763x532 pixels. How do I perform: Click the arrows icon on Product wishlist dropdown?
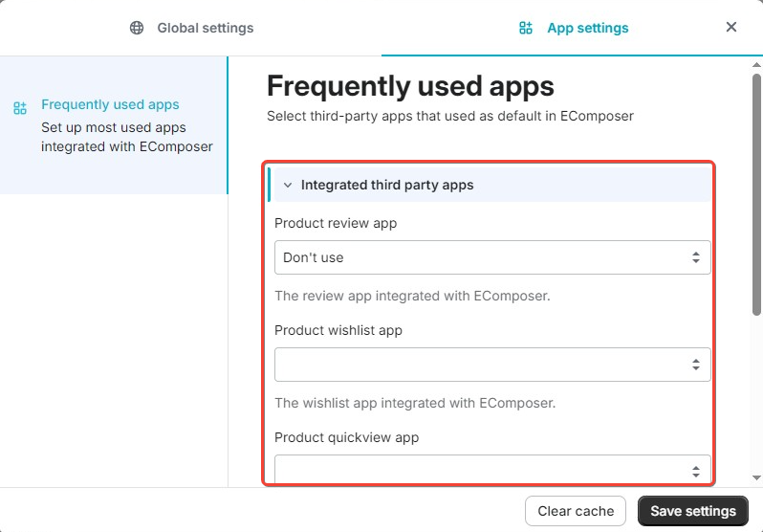coord(696,365)
